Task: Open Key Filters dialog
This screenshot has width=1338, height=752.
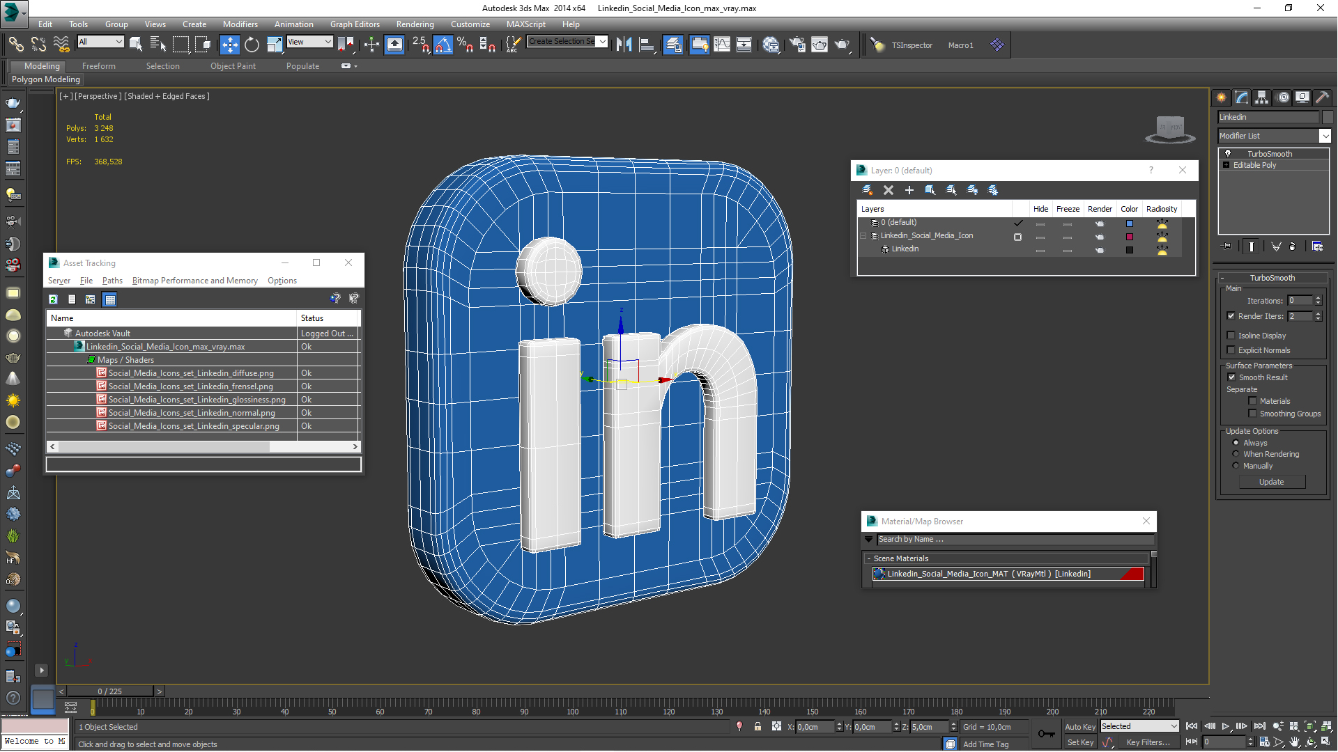Action: tap(1148, 742)
